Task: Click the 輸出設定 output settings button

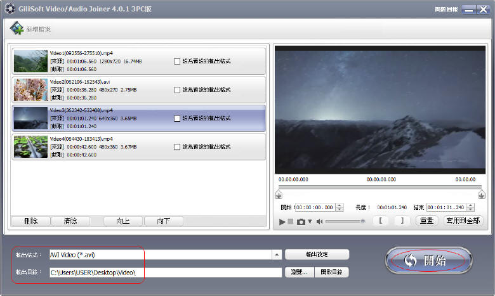Action: click(x=317, y=254)
